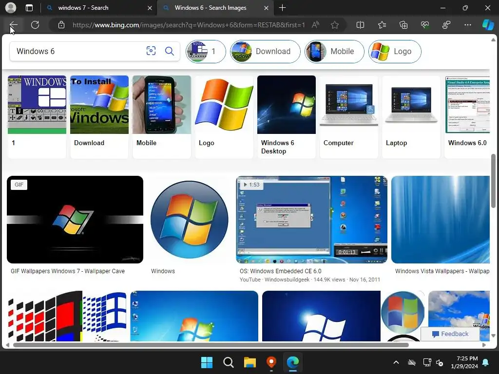Screen dimensions: 499x374
Task: Play OS: Windows Embedded CE 6.0 video
Action: coord(311,220)
